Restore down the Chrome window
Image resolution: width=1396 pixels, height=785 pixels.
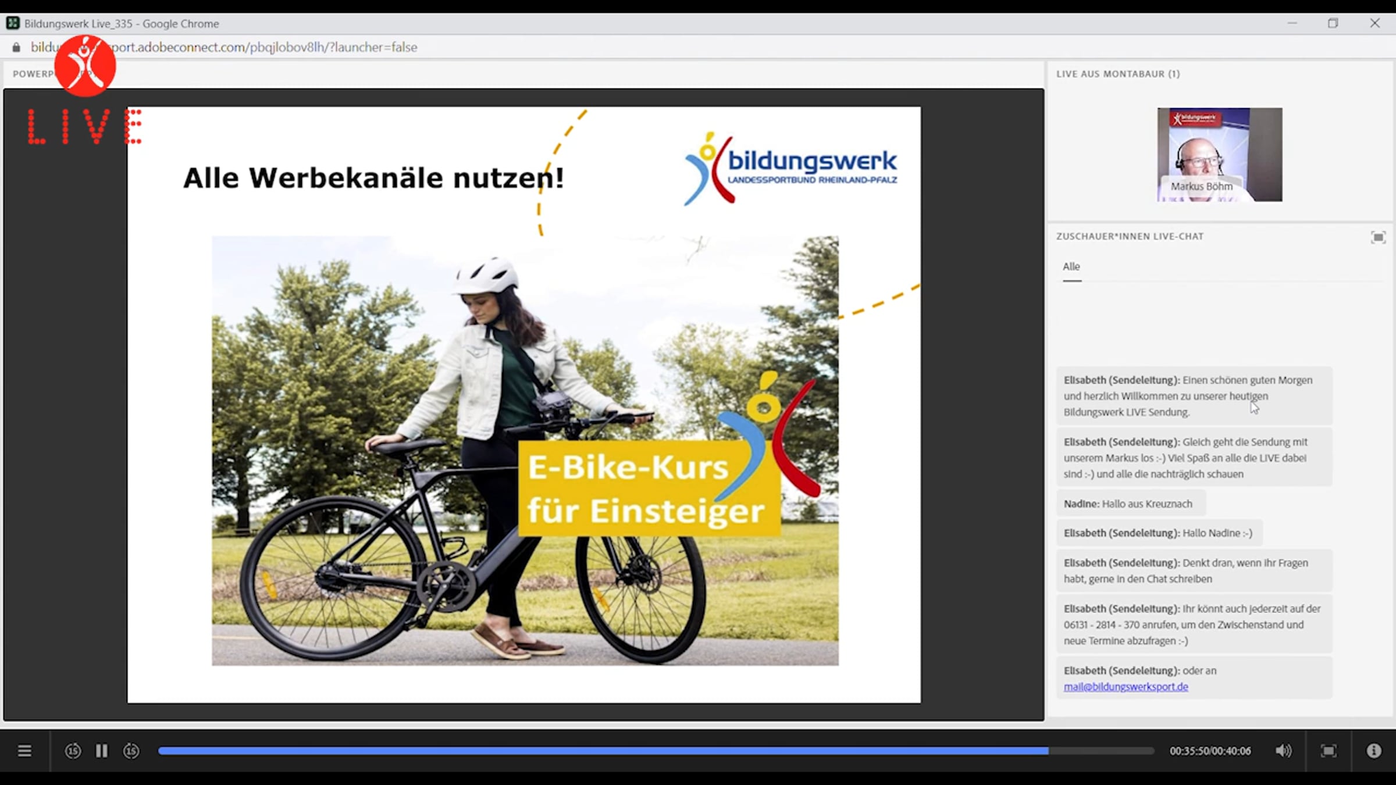click(x=1333, y=23)
